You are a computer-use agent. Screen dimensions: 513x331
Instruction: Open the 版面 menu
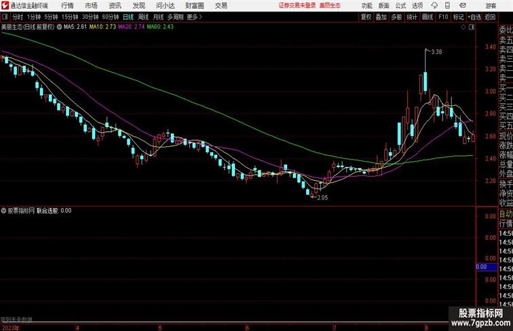[x=384, y=5]
